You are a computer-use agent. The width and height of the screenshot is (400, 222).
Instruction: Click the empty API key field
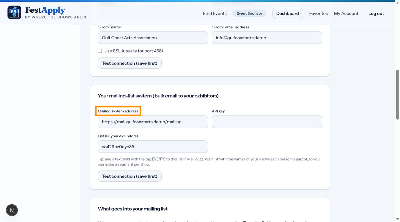point(267,122)
